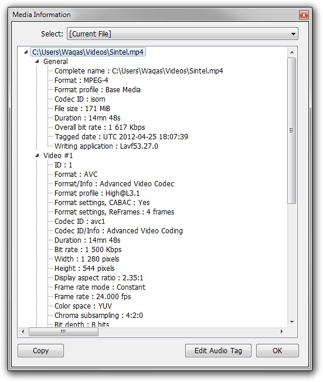The image size is (323, 382).
Task: Collapse the Sintel.mp4 root tree node
Action: [26, 52]
